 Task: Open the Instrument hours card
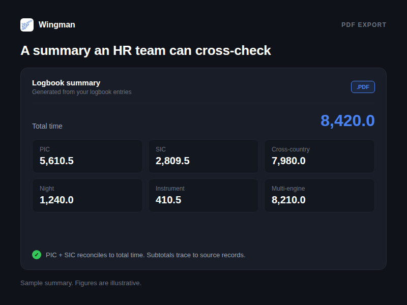(x=203, y=196)
